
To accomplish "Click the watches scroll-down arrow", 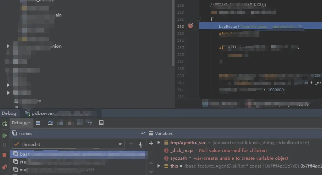I will pos(151,172).
